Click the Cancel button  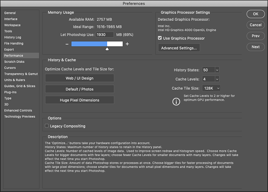[255, 25]
